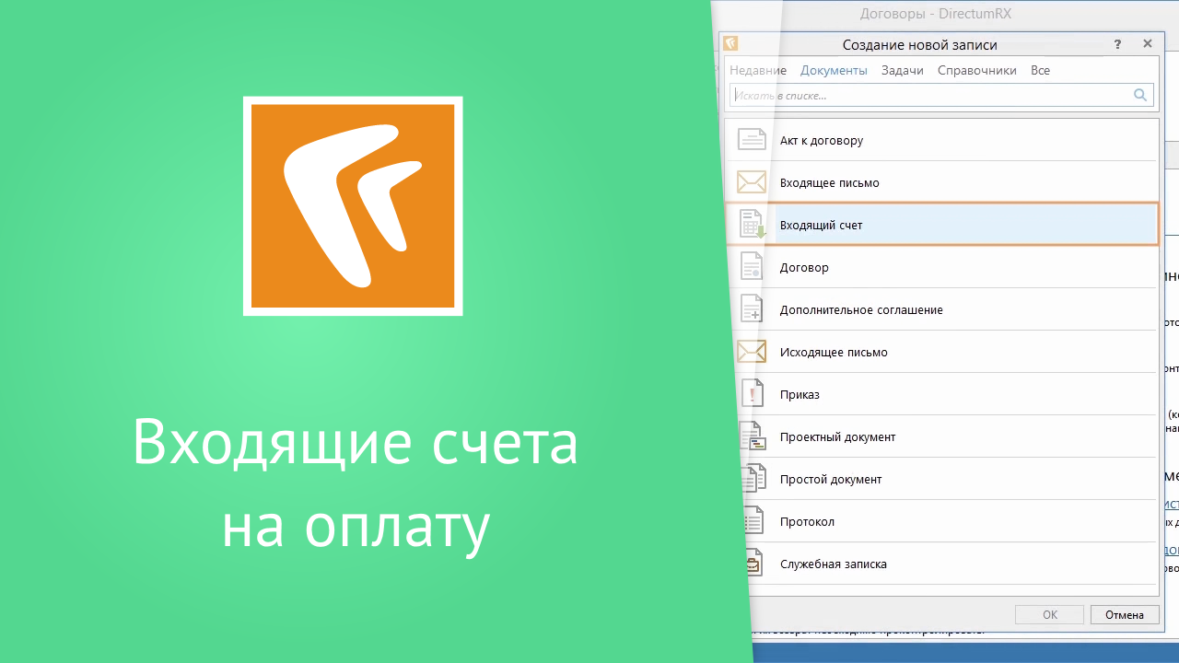Select Входящее письмо in list
Viewport: 1179px width, 663px height.
click(x=941, y=182)
